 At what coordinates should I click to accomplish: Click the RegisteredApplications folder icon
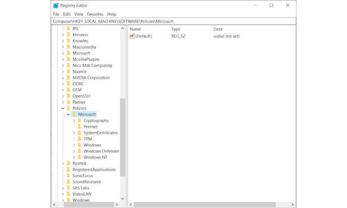68,170
